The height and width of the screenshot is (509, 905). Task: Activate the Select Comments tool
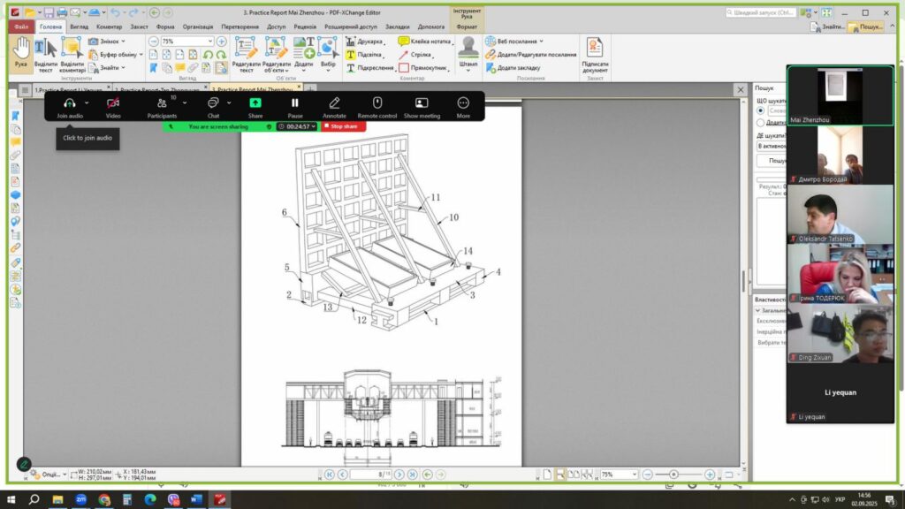[x=72, y=55]
